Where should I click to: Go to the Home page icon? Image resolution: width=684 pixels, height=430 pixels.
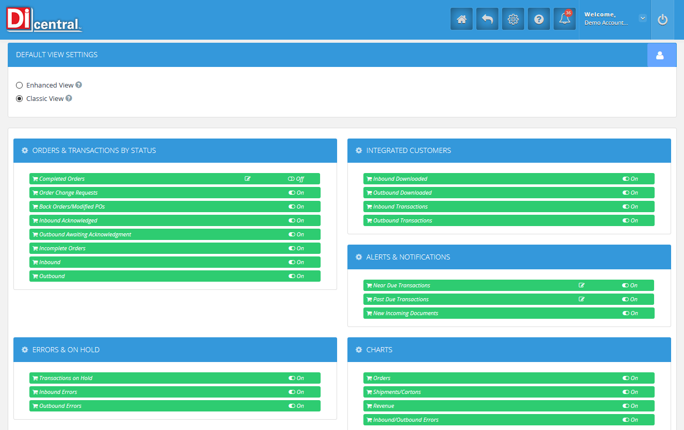[461, 19]
